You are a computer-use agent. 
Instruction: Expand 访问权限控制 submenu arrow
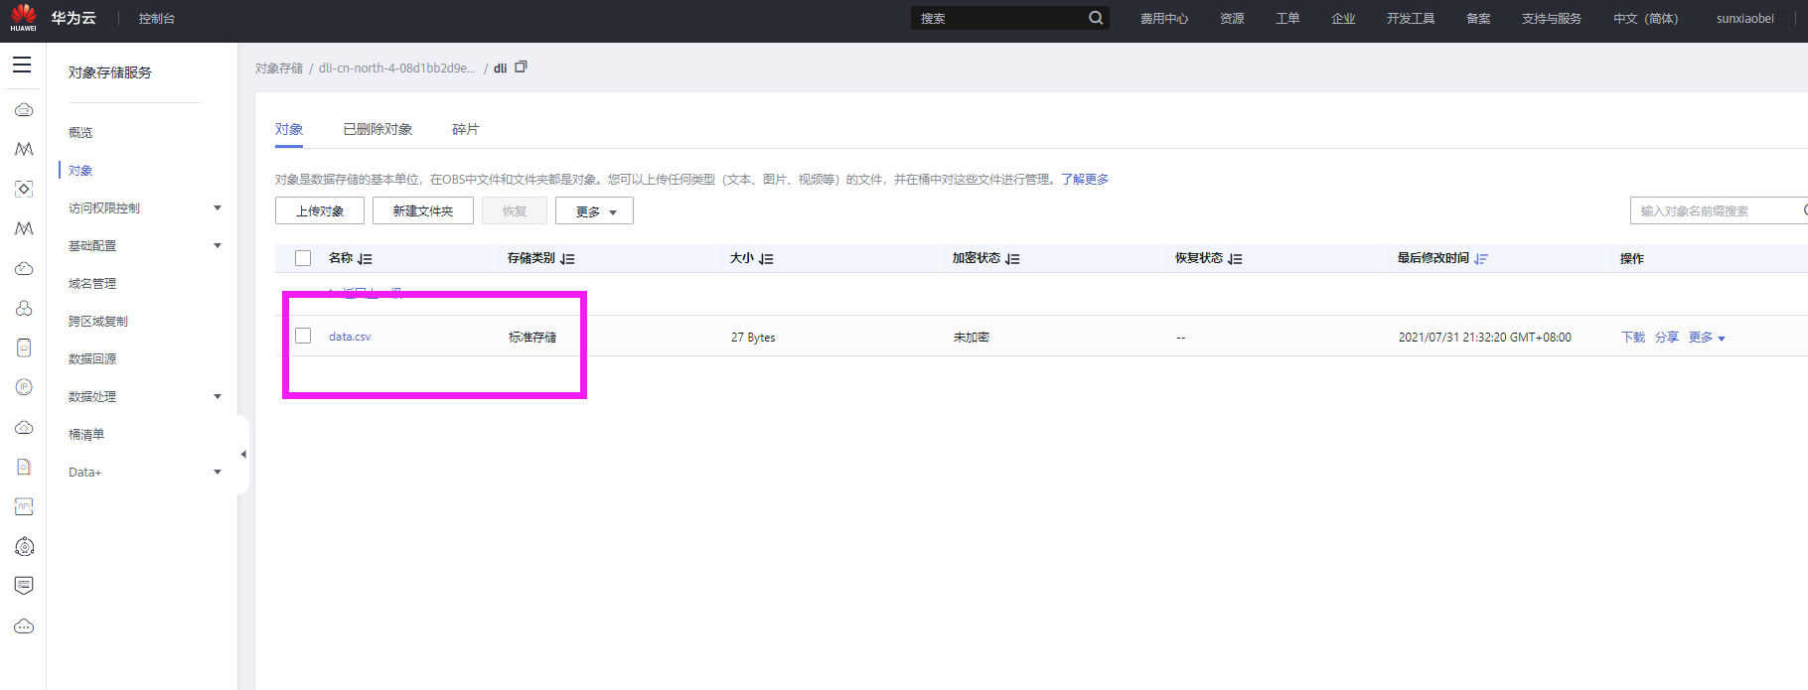tap(218, 207)
